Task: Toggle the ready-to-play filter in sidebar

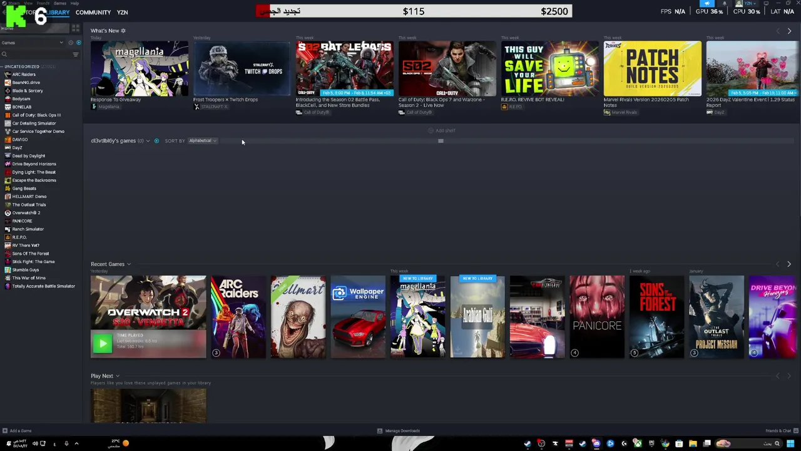Action: tap(78, 43)
